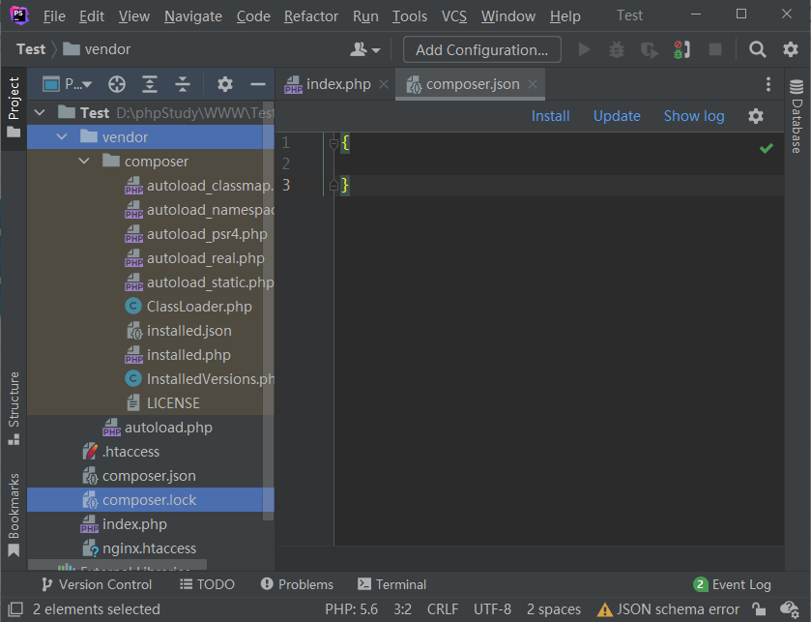Viewport: 811px width, 622px height.
Task: Open the Terminal tool window
Action: click(x=392, y=584)
